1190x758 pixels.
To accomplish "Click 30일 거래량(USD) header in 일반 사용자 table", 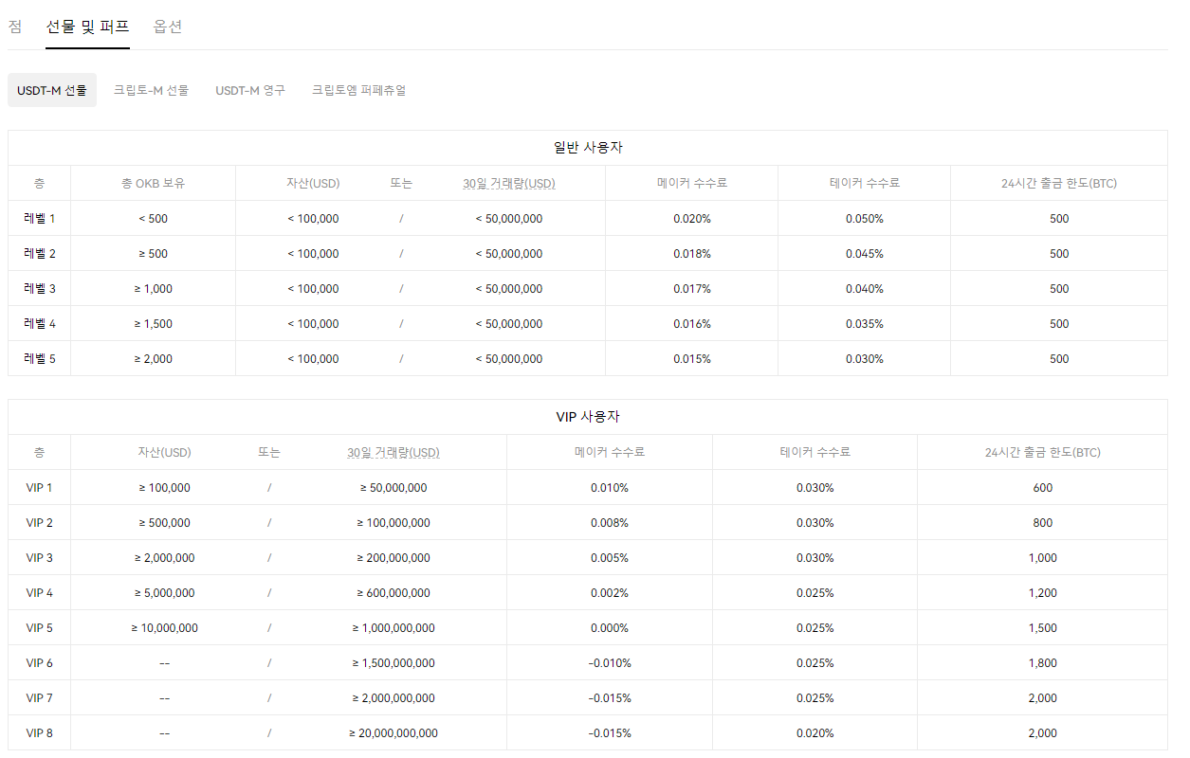I will click(x=509, y=183).
